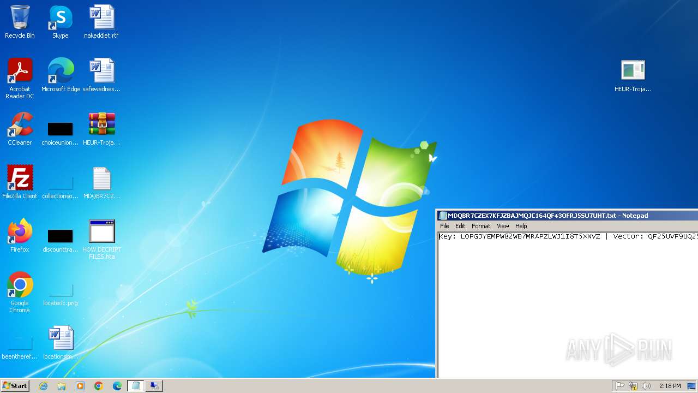Open CCleaner desktop shortcut

click(20, 129)
